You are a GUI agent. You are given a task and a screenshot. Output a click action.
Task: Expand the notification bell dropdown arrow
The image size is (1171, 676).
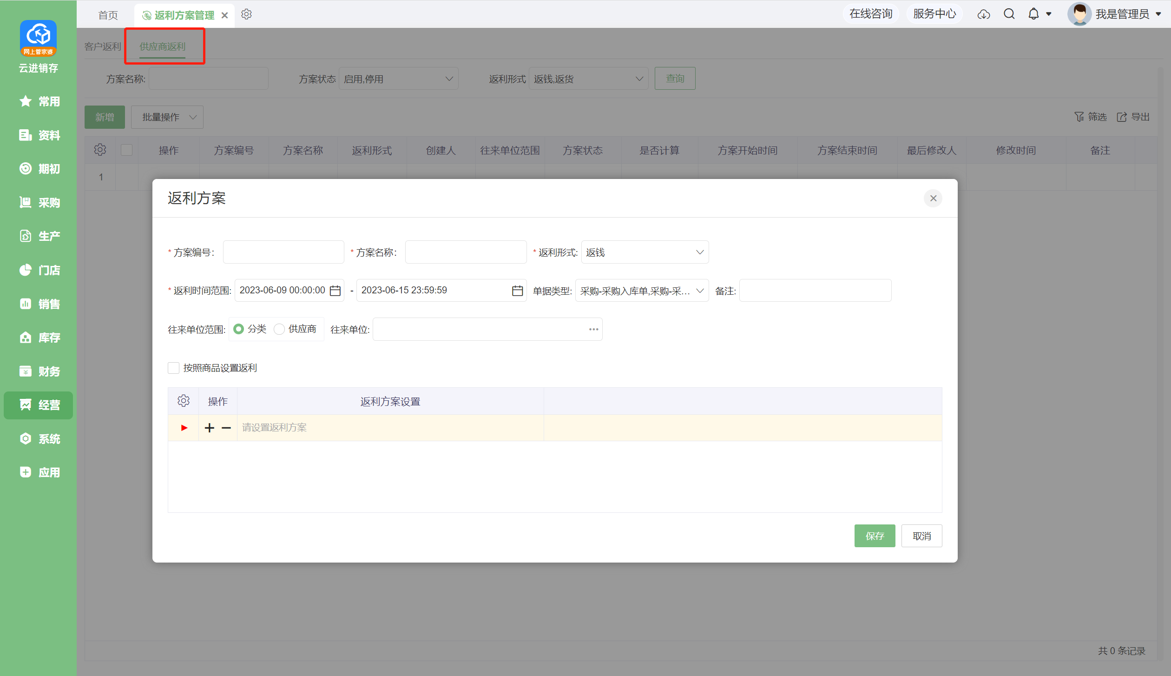pyautogui.click(x=1049, y=14)
